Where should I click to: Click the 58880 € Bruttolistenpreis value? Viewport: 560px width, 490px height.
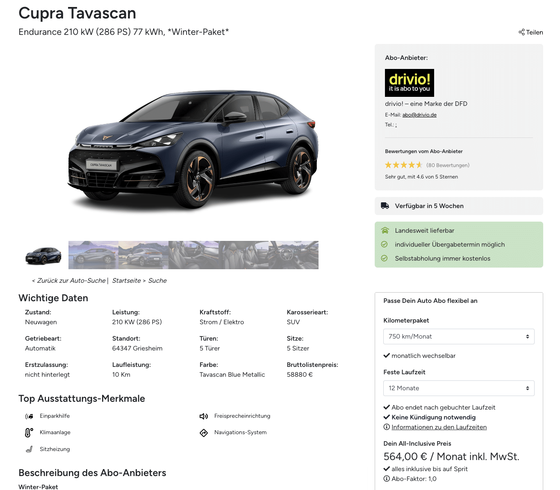click(x=300, y=375)
